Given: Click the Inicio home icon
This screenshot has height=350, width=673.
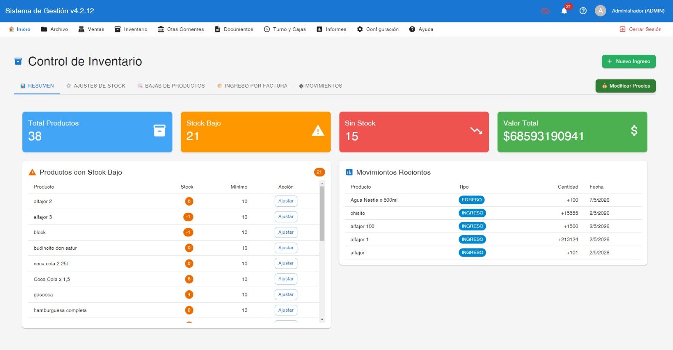Looking at the screenshot, I should (11, 29).
